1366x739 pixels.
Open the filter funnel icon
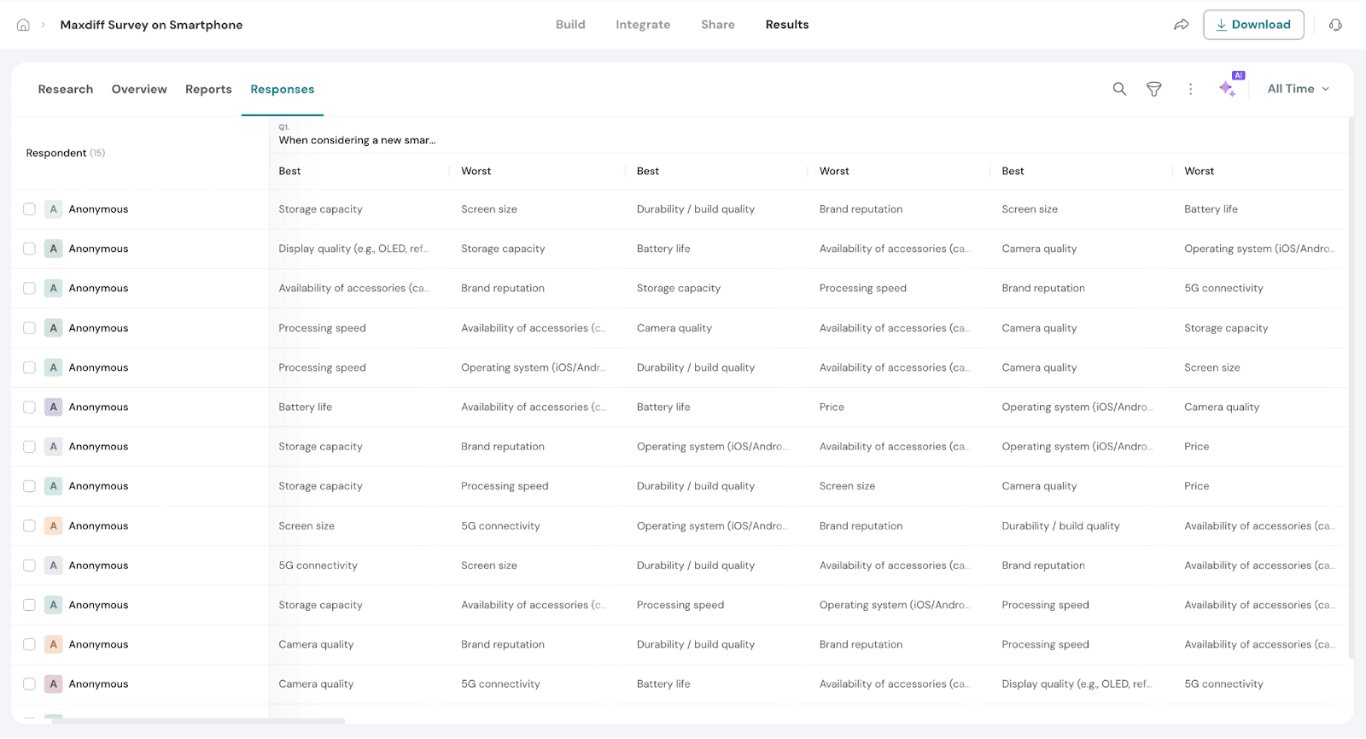[1153, 89]
